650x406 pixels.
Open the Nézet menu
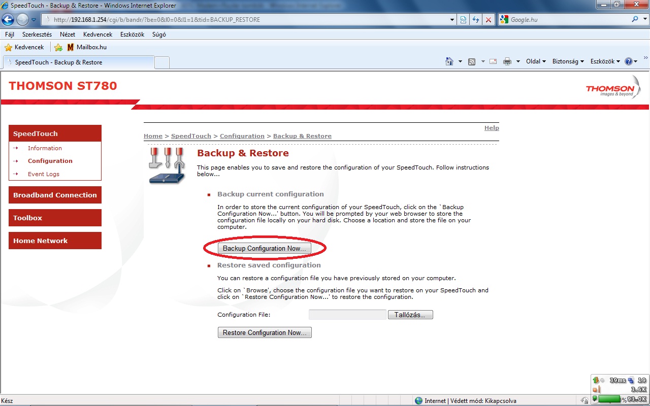point(68,35)
